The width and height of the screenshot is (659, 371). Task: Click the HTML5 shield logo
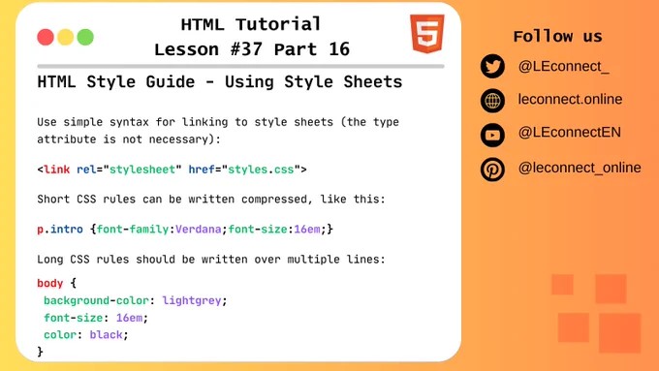(427, 34)
